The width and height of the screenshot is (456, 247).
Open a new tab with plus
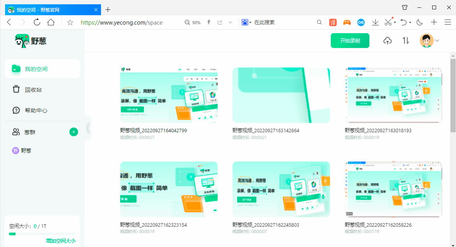point(108,10)
